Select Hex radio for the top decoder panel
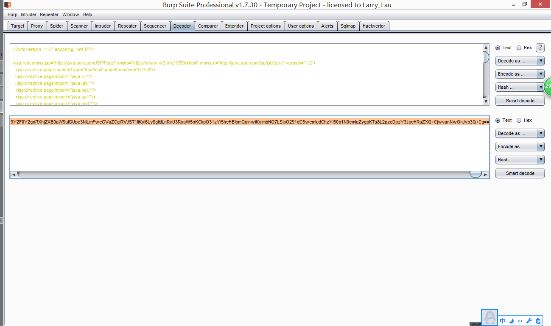This screenshot has width=551, height=326. pos(519,48)
